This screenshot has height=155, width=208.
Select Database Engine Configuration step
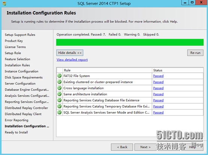(x=27, y=89)
